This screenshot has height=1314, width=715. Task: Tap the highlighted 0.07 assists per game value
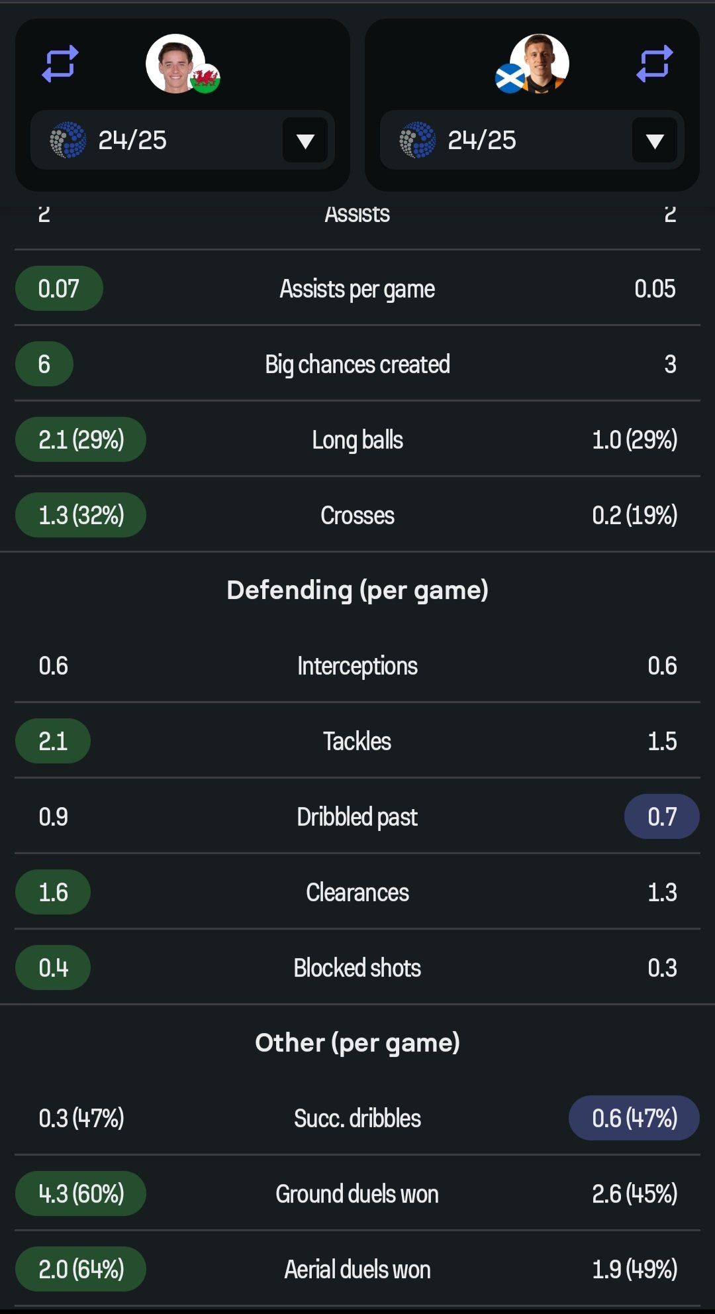click(x=59, y=288)
